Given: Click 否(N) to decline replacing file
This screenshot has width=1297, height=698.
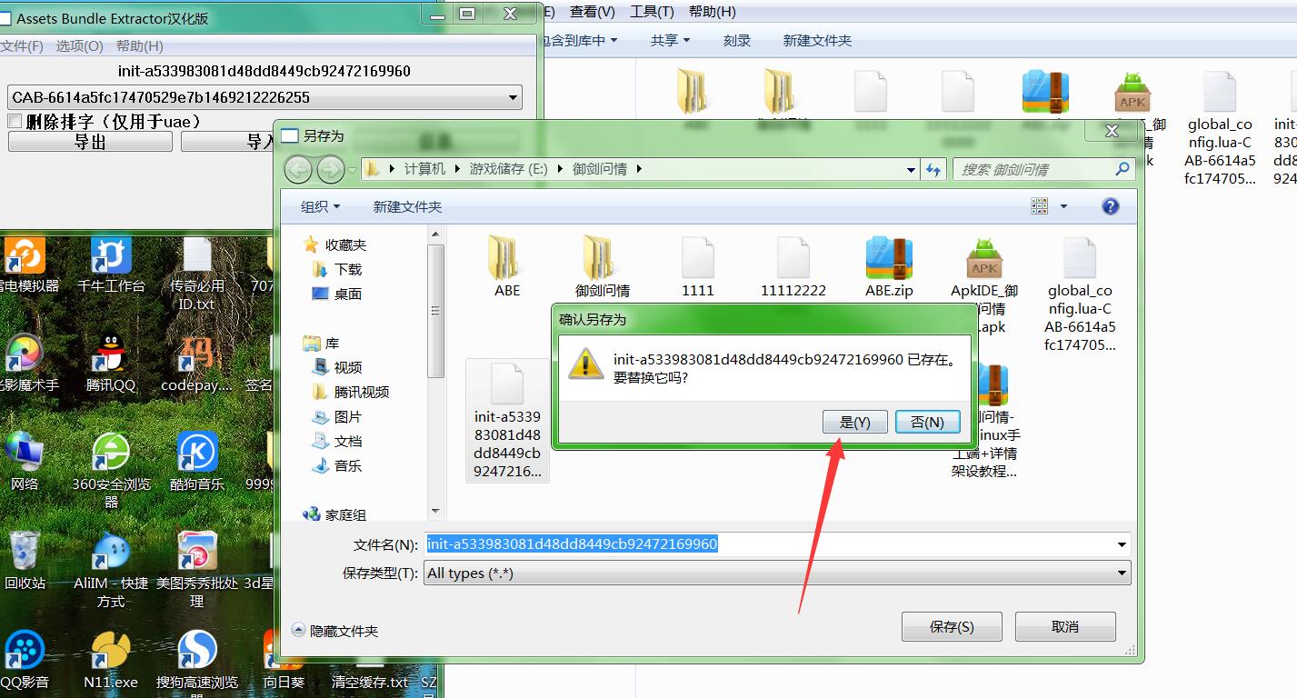Looking at the screenshot, I should 927,422.
